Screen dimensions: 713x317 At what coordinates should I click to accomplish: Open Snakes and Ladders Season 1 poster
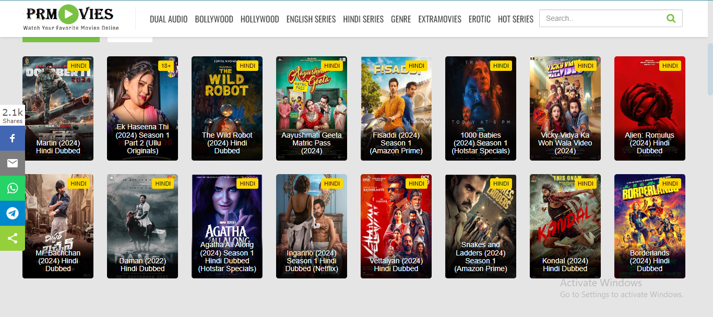tap(481, 226)
